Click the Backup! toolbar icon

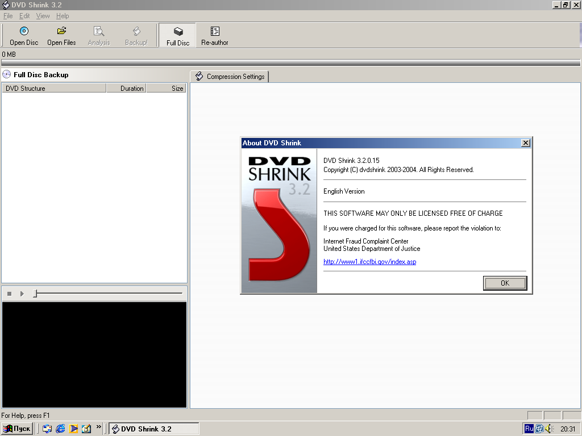tap(136, 32)
